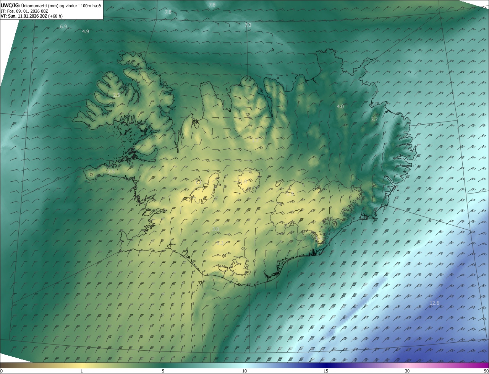Image resolution: width=489 pixels, height=374 pixels.
Task: Click the 2.5 value on the Snæfellsnes peninsula
Action: (x=111, y=172)
